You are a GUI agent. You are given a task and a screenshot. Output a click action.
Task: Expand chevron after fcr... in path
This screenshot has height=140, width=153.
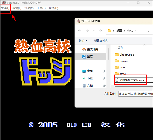point(135,31)
